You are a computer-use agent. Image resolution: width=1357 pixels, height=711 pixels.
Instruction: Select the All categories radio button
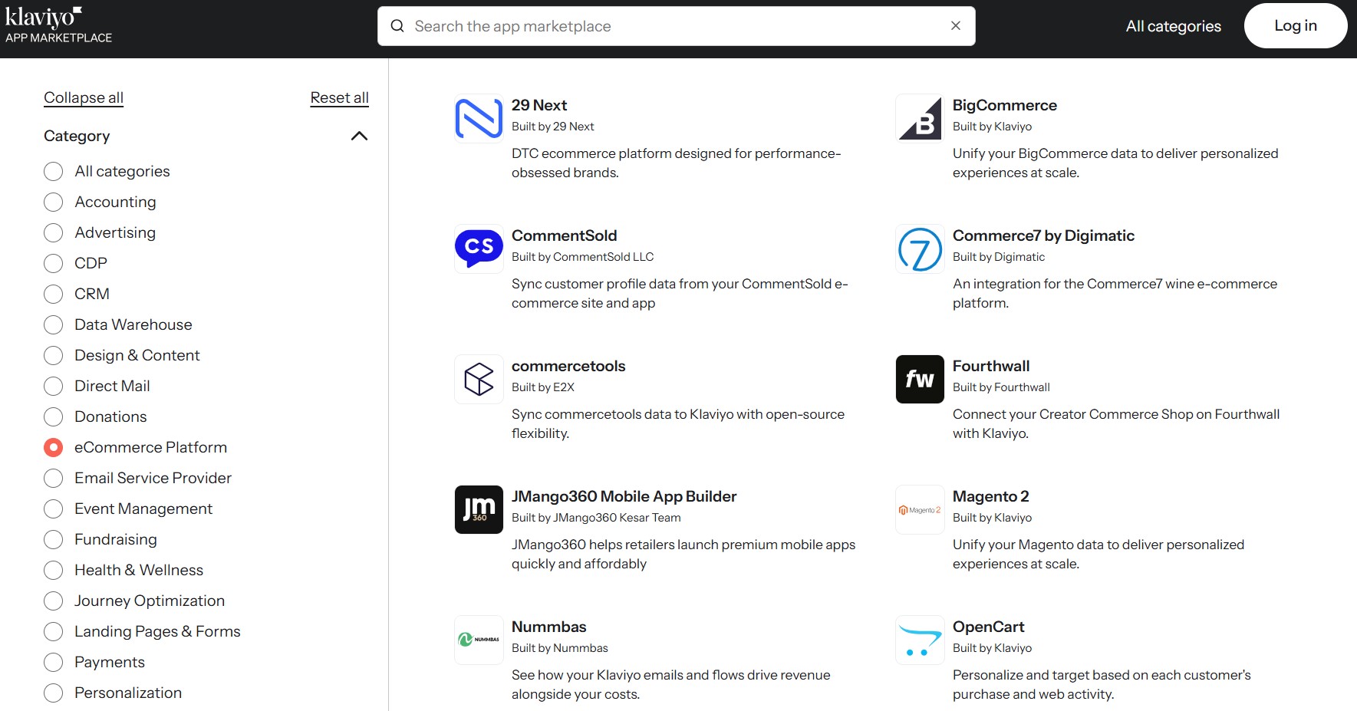[53, 171]
